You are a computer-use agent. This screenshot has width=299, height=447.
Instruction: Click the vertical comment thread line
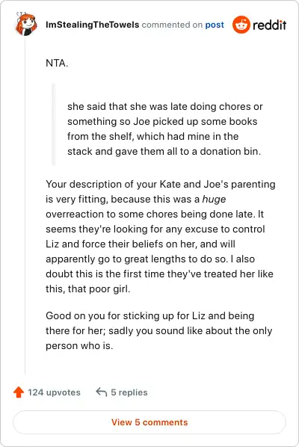click(x=25, y=206)
